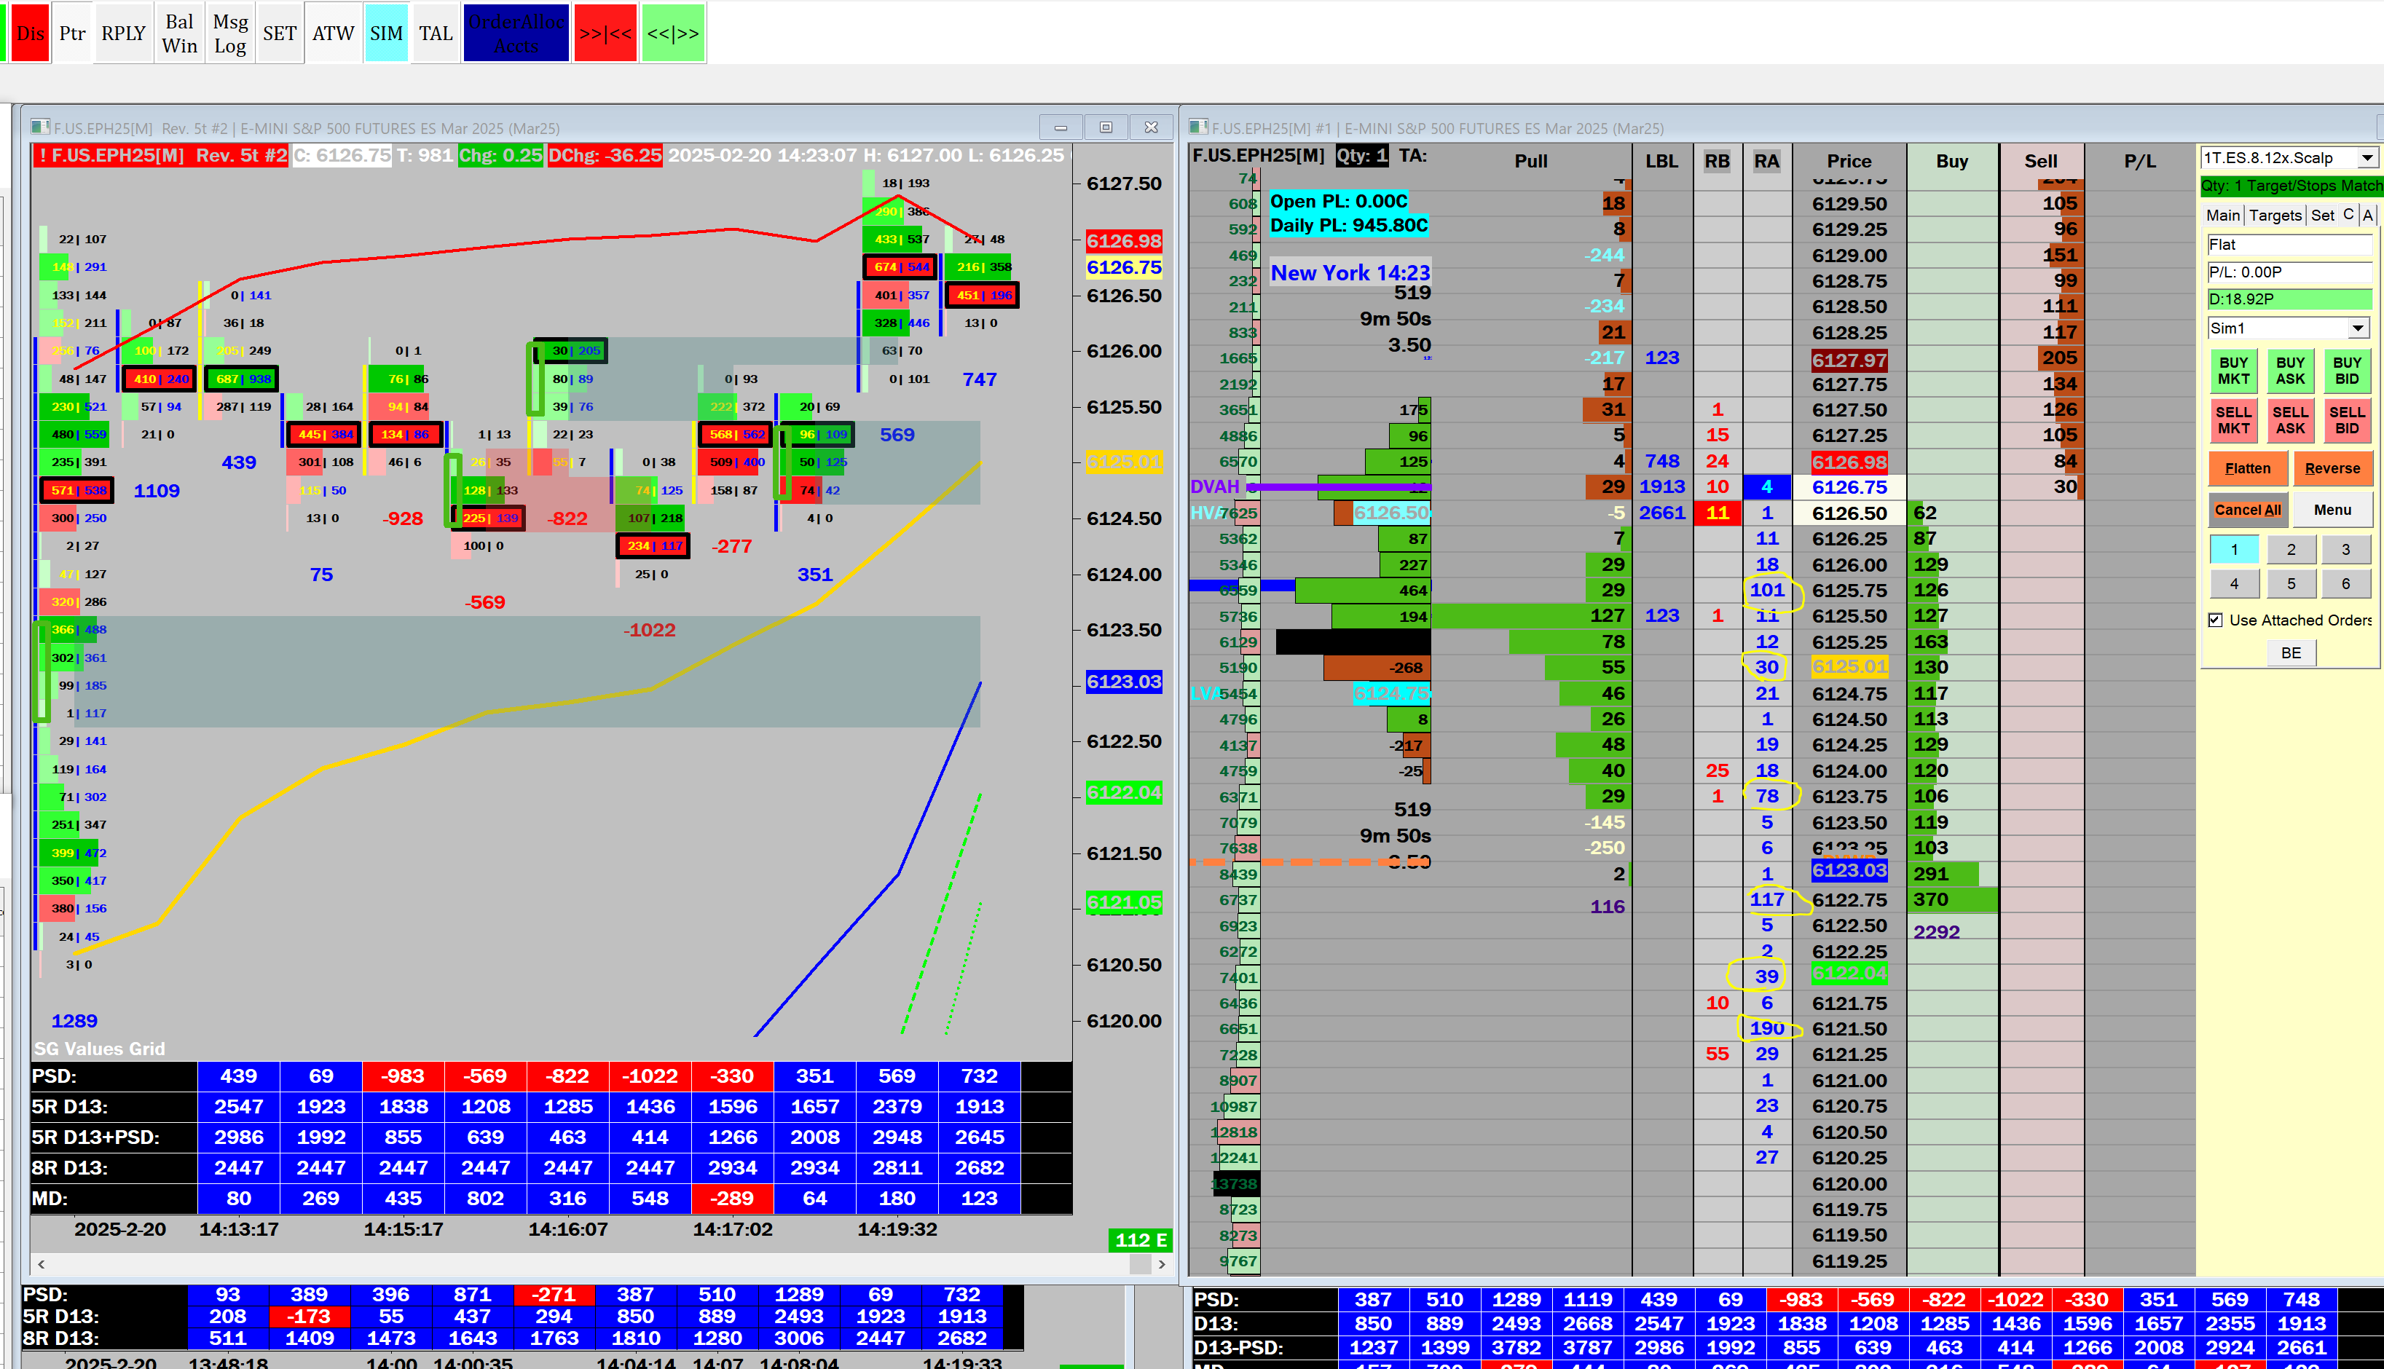Viewport: 2384px width, 1369px height.
Task: Select order quantity 3 button
Action: click(2345, 549)
